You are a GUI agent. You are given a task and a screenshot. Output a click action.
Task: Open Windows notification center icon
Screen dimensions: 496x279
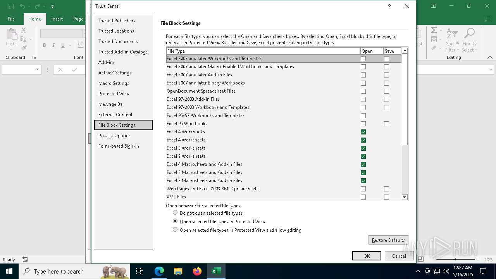click(483, 271)
